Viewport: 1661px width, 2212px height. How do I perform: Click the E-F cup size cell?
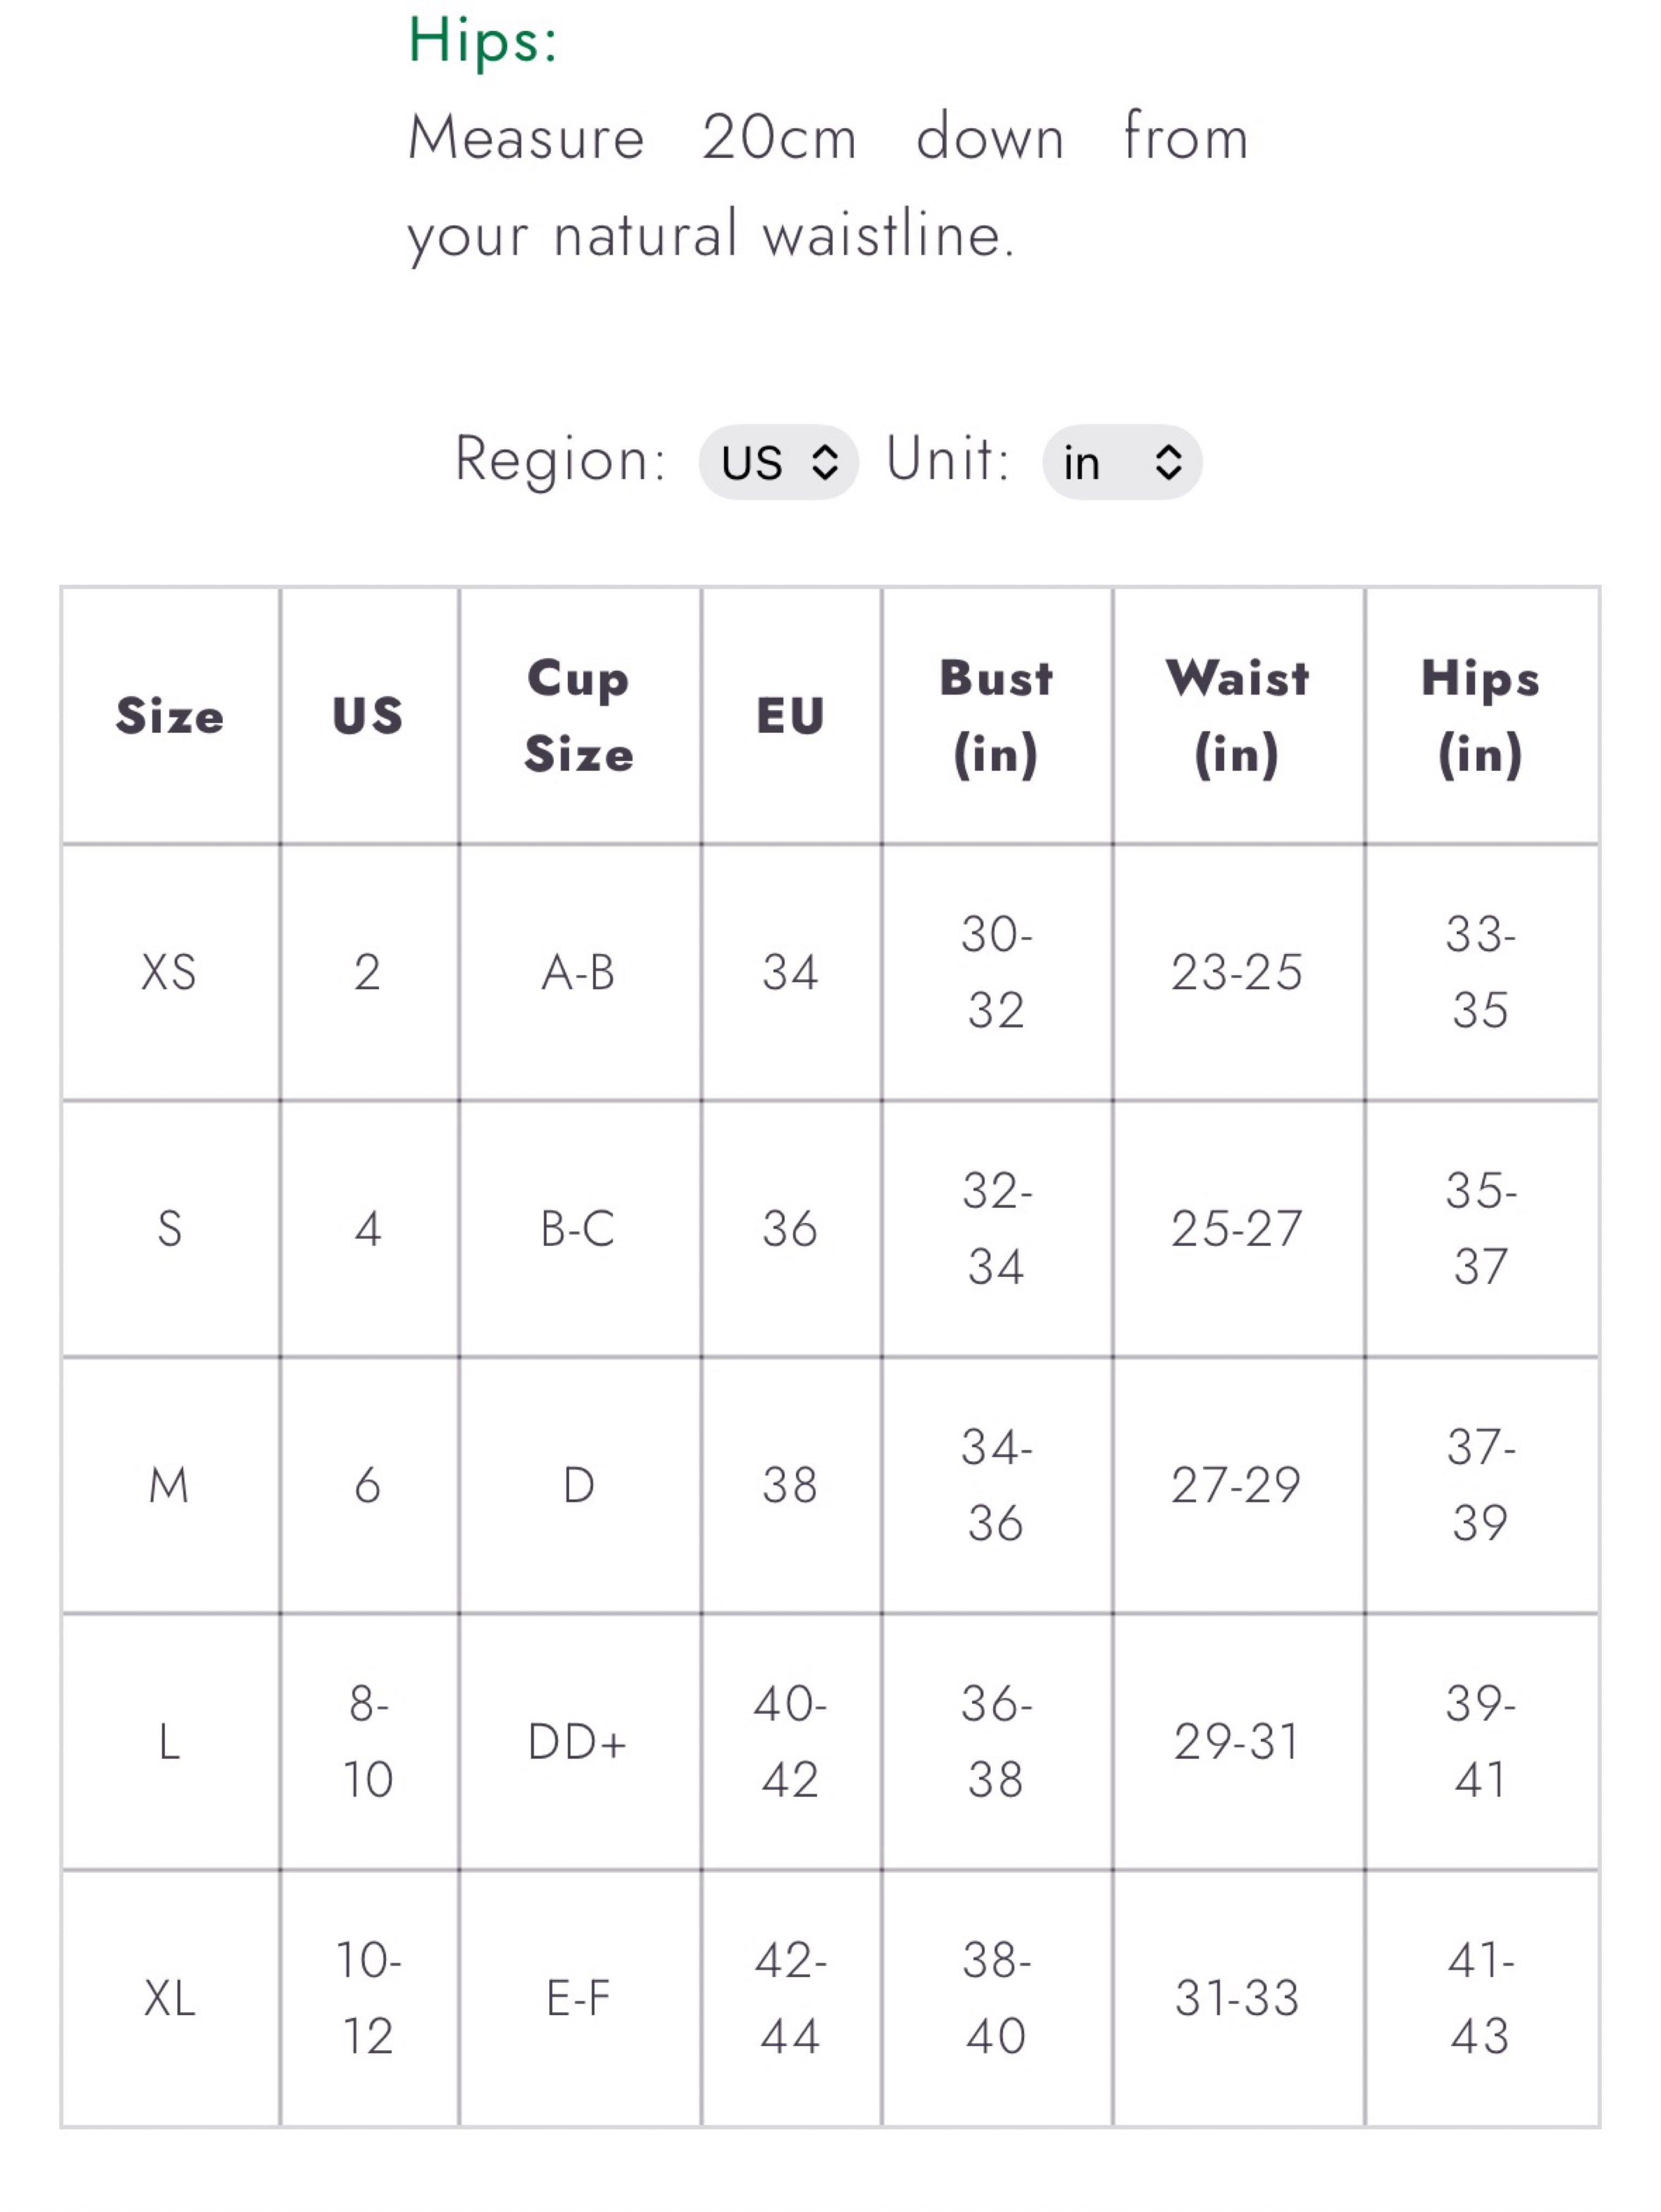[580, 1998]
